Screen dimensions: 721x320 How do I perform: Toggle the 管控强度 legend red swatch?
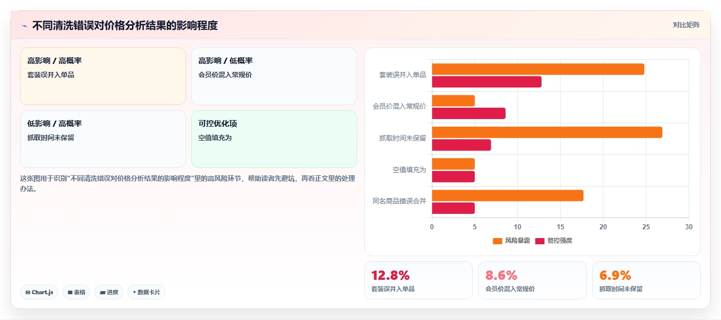[x=540, y=241]
